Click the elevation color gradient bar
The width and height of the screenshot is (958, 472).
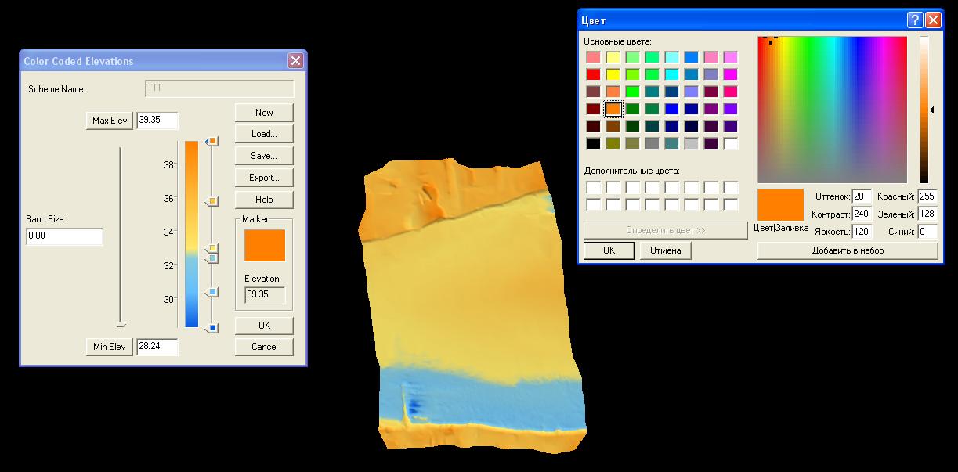pos(192,233)
